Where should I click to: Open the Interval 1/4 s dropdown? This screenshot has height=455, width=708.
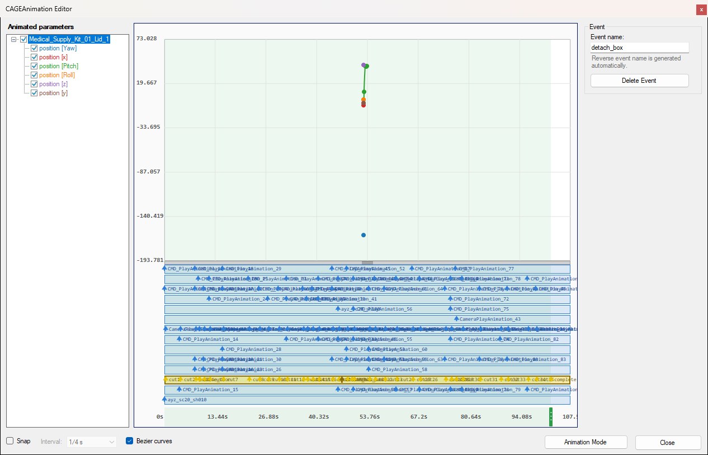[92, 442]
